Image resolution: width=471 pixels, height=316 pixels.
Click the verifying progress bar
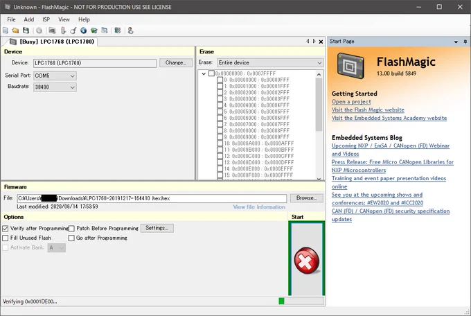[301, 301]
